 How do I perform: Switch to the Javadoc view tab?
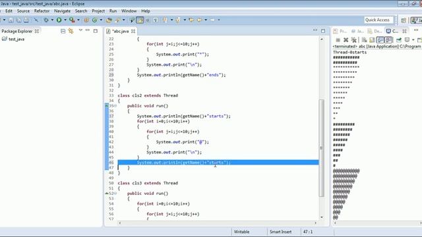coord(358,31)
